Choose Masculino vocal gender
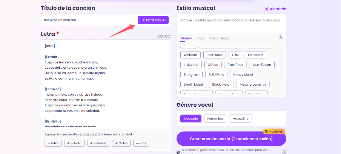 tap(240, 119)
